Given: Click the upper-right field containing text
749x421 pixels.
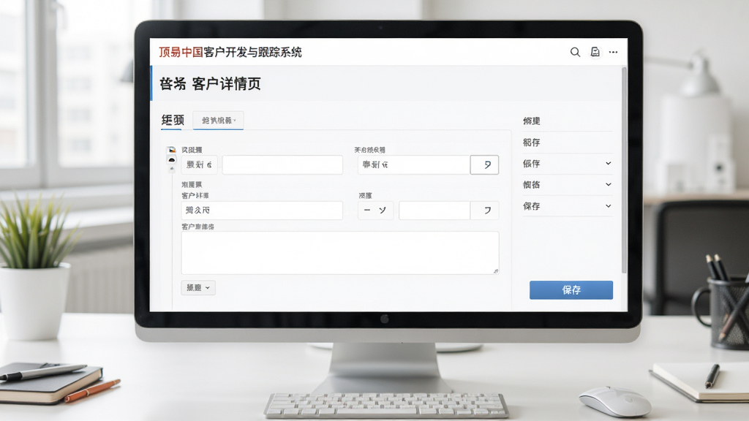Looking at the screenshot, I should (414, 164).
